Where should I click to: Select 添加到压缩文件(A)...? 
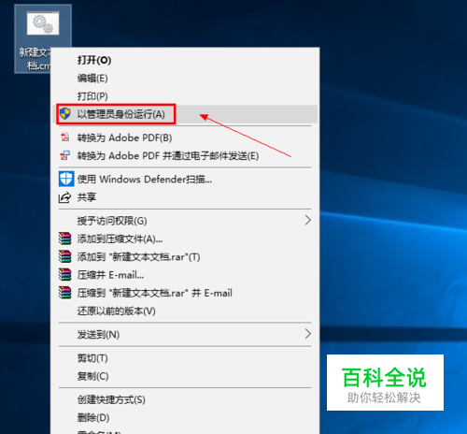[x=185, y=239]
